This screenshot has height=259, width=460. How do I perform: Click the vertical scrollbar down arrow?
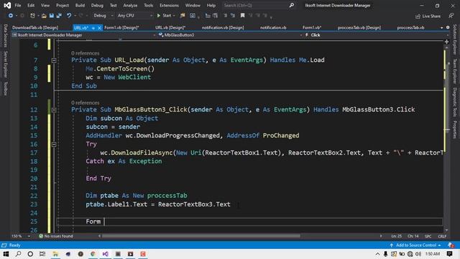click(446, 230)
